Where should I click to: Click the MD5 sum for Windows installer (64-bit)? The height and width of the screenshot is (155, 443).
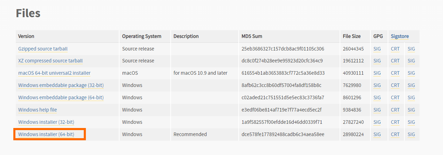(283, 134)
